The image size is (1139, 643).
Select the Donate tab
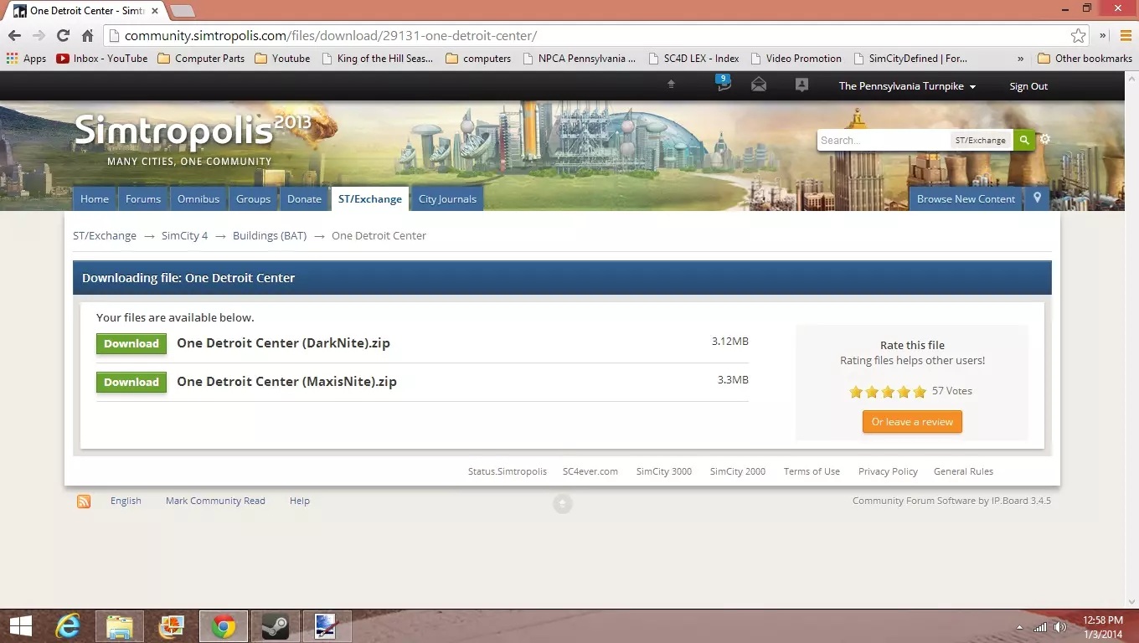[304, 198]
